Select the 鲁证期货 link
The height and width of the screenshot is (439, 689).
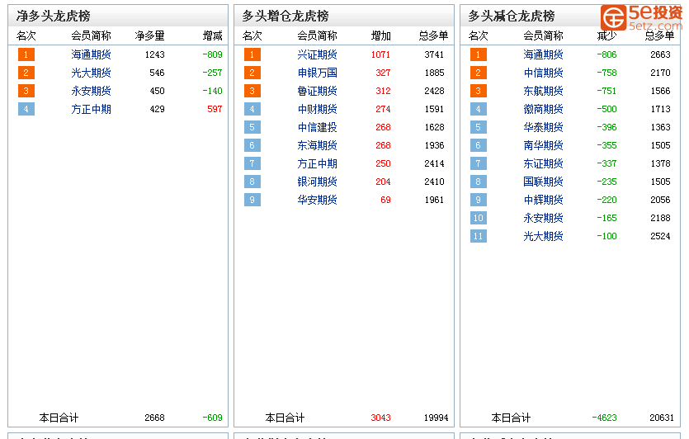coord(317,91)
